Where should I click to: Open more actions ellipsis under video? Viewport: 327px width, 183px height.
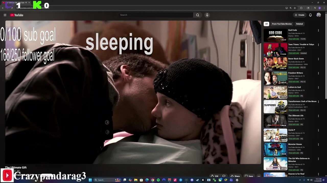pos(259,176)
